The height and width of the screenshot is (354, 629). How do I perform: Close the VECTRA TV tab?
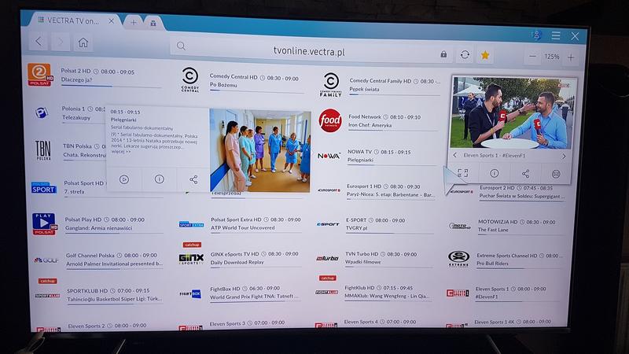click(111, 21)
